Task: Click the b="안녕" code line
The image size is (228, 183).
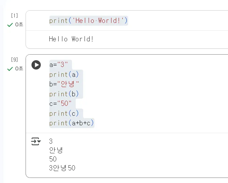Action: pos(64,84)
